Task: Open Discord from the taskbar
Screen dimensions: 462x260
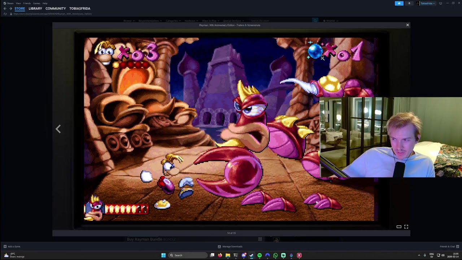Action: [x=244, y=255]
